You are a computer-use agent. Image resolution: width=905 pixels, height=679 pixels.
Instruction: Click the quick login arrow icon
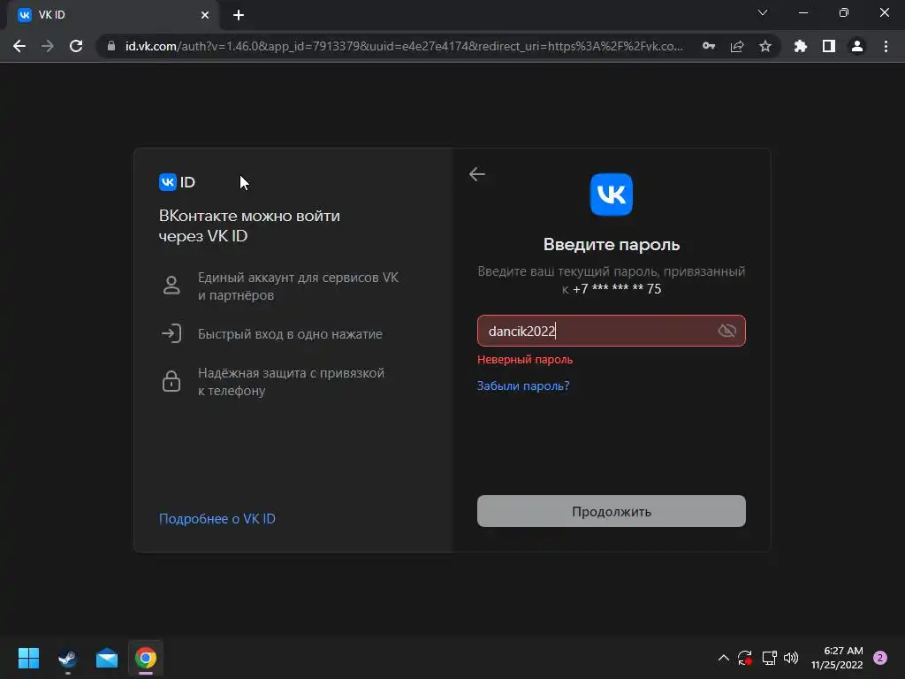(171, 333)
